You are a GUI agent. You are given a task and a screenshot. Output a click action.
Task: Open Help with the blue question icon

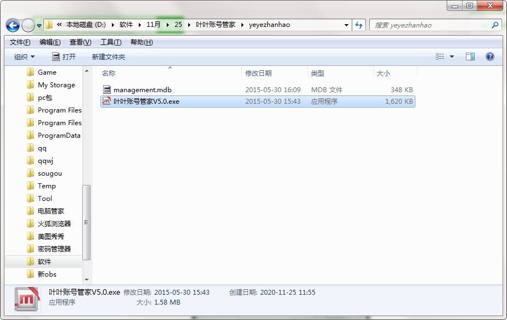490,57
